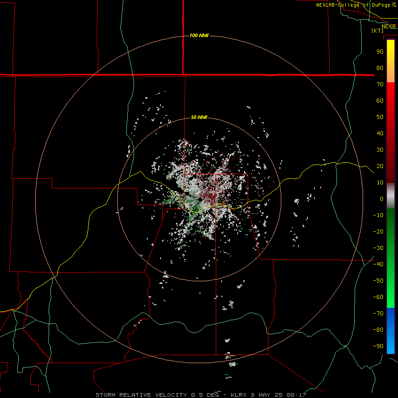
Task: Click the -90 knot scale label
Action: pos(378,346)
